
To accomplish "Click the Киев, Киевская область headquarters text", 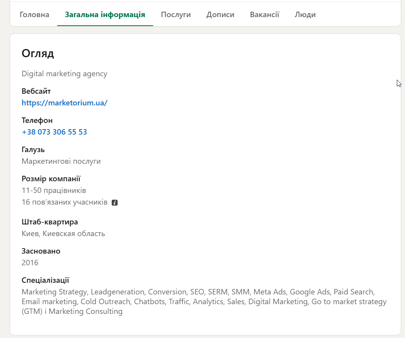I will pyautogui.click(x=63, y=234).
